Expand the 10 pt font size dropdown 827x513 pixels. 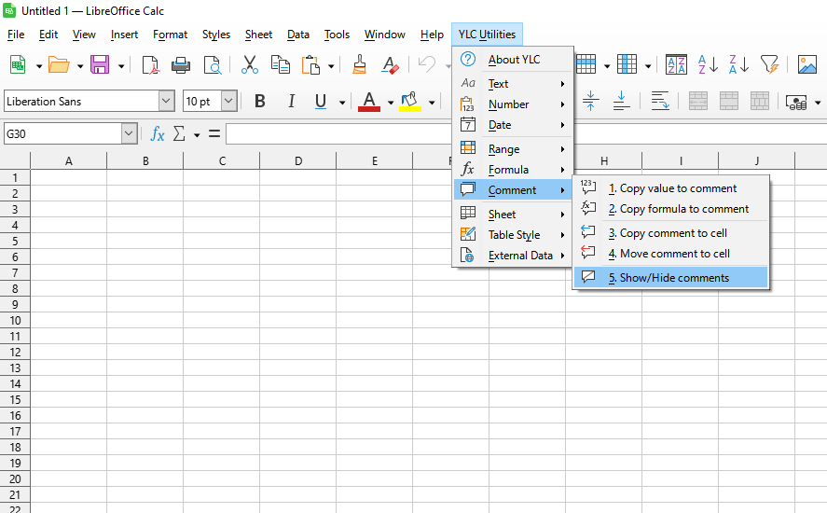pyautogui.click(x=229, y=102)
